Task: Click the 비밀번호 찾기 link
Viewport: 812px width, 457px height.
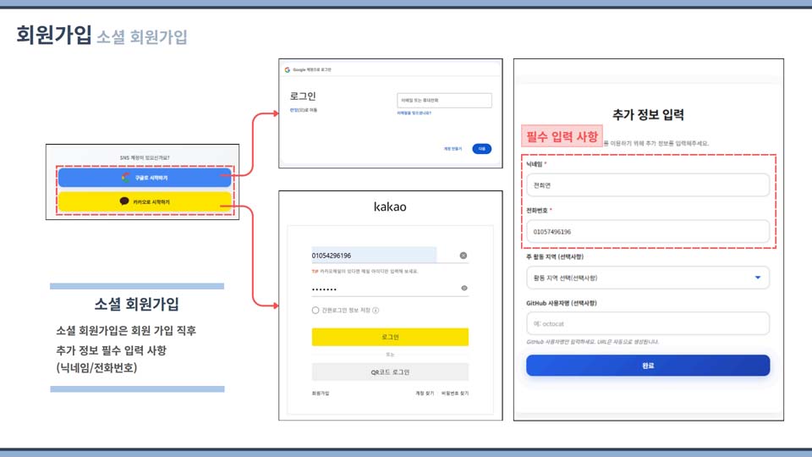Action: pos(454,394)
